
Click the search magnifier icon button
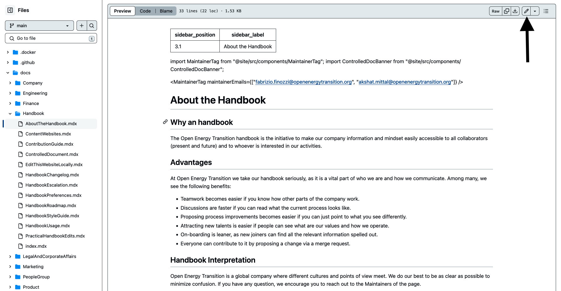92,26
